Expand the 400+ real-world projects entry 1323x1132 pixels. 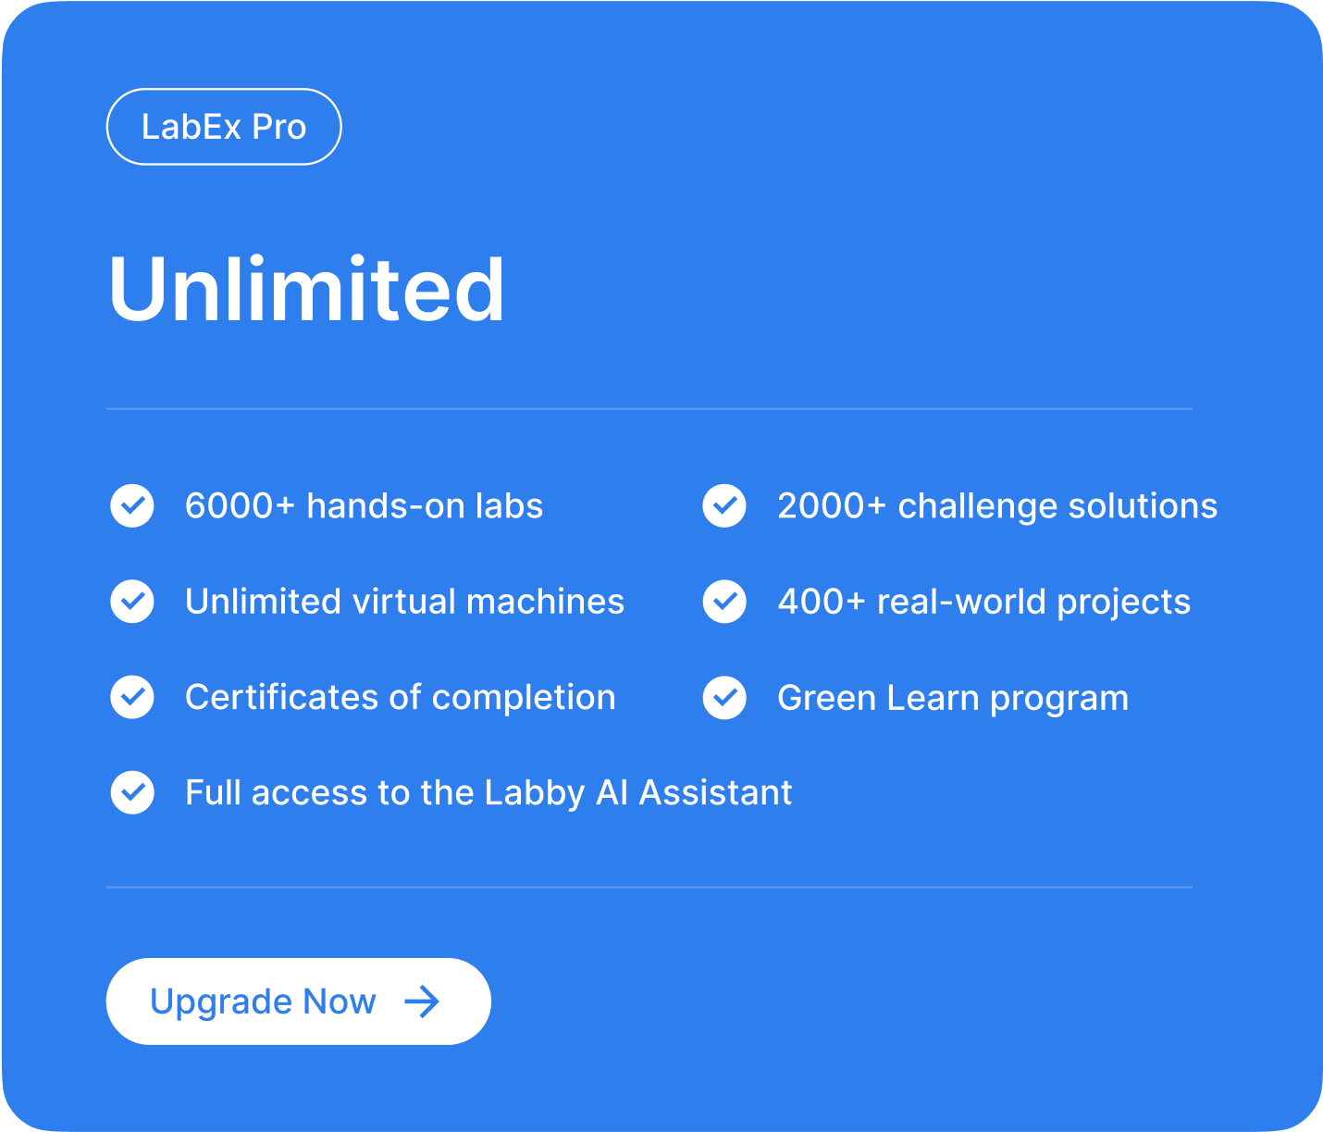984,602
